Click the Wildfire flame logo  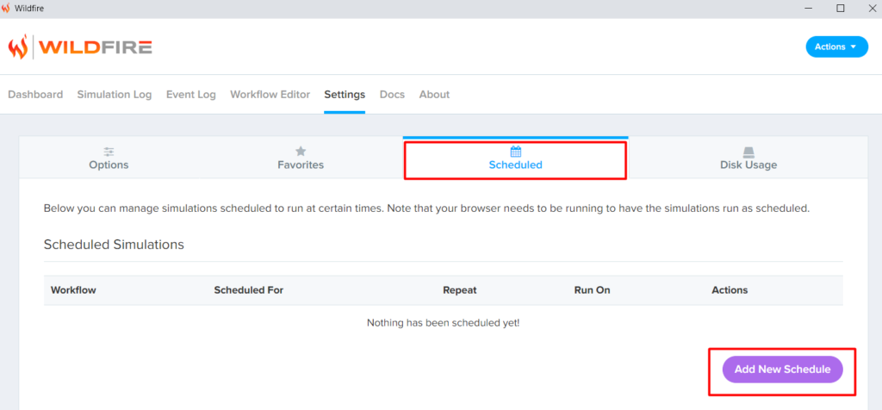18,47
